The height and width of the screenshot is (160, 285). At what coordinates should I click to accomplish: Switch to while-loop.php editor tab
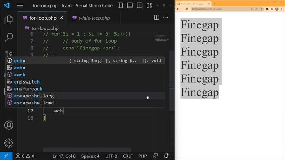click(x=94, y=18)
